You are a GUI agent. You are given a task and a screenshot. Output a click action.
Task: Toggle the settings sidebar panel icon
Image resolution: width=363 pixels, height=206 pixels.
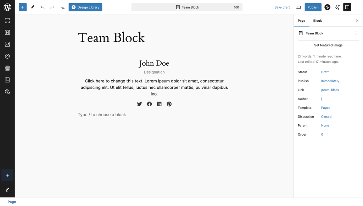click(347, 7)
